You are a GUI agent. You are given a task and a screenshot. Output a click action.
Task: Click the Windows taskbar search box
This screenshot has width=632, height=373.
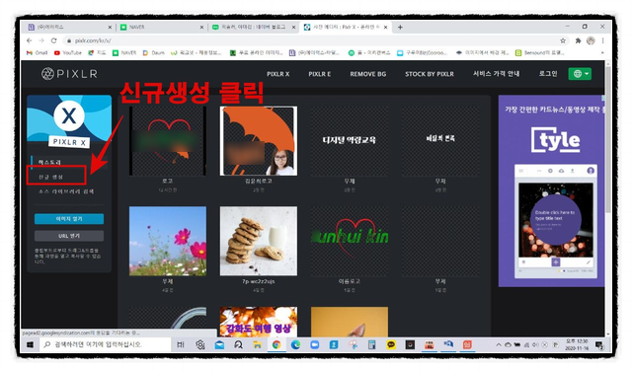pyautogui.click(x=105, y=344)
